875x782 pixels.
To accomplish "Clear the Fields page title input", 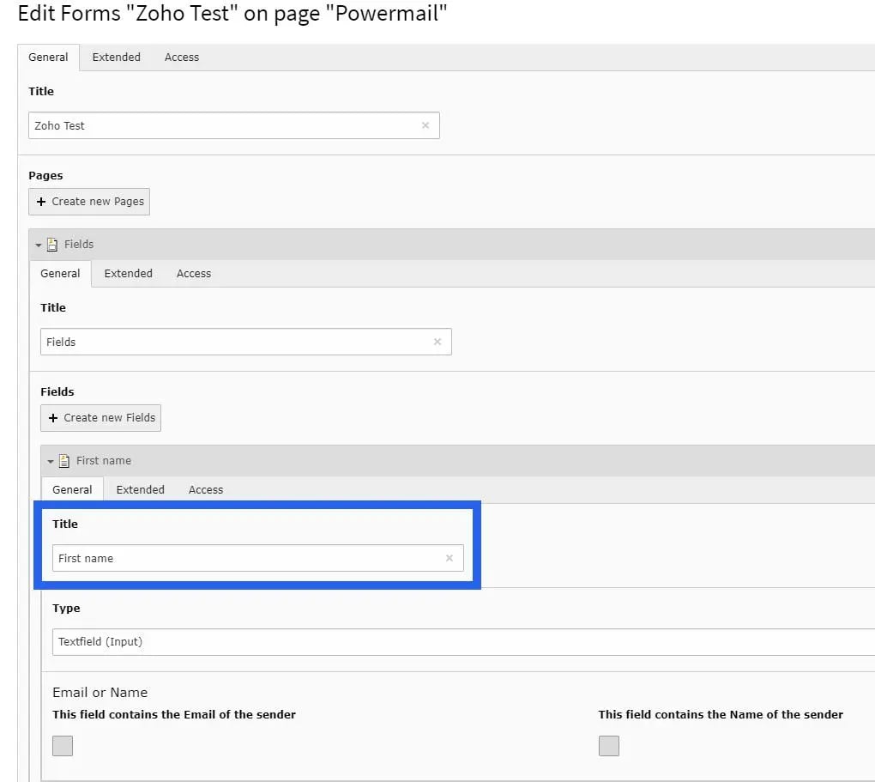I will click(437, 342).
